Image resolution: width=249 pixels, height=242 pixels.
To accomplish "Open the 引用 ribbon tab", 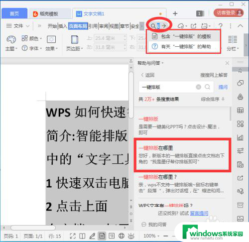I will click(x=93, y=26).
